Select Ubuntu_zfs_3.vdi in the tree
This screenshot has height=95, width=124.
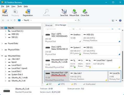coord(19,81)
